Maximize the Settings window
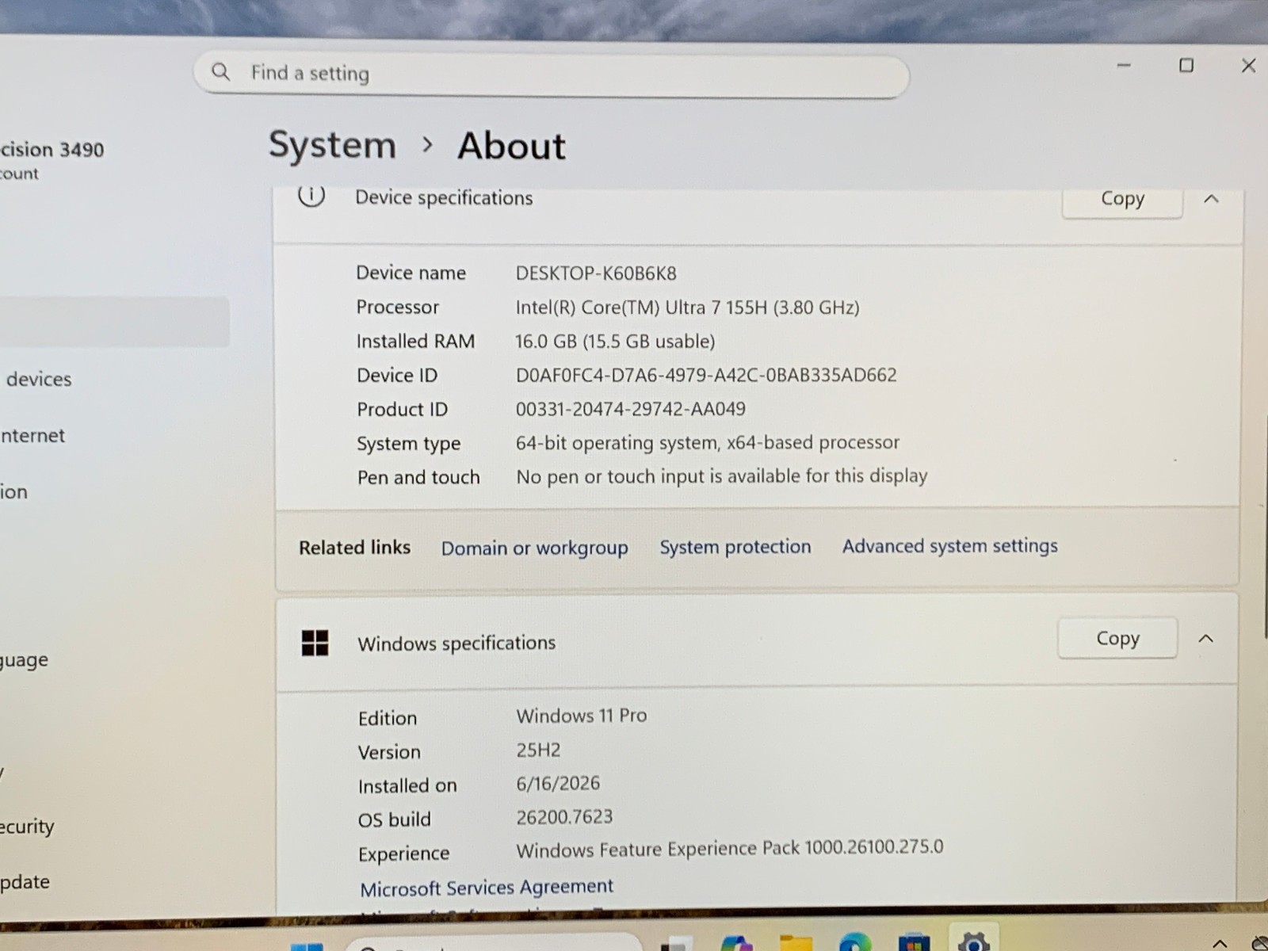1268x951 pixels. pyautogui.click(x=1186, y=66)
